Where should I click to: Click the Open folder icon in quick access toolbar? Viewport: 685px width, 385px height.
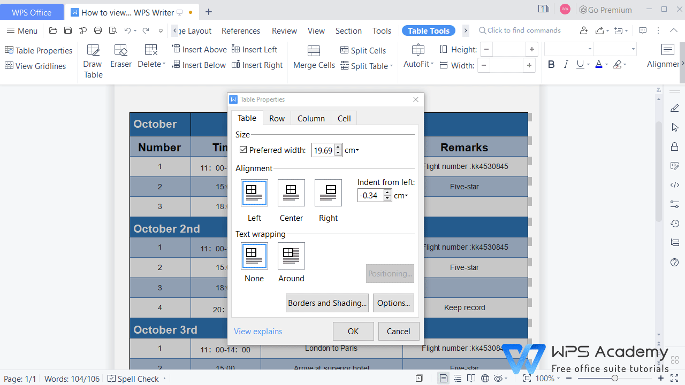(x=53, y=30)
